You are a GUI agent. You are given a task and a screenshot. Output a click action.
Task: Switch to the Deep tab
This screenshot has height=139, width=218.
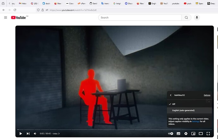point(211,3)
